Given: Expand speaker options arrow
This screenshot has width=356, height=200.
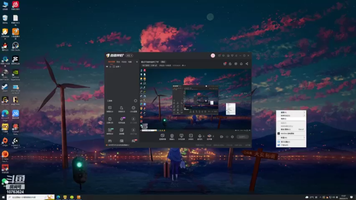Looking at the screenshot, I should 213,136.
